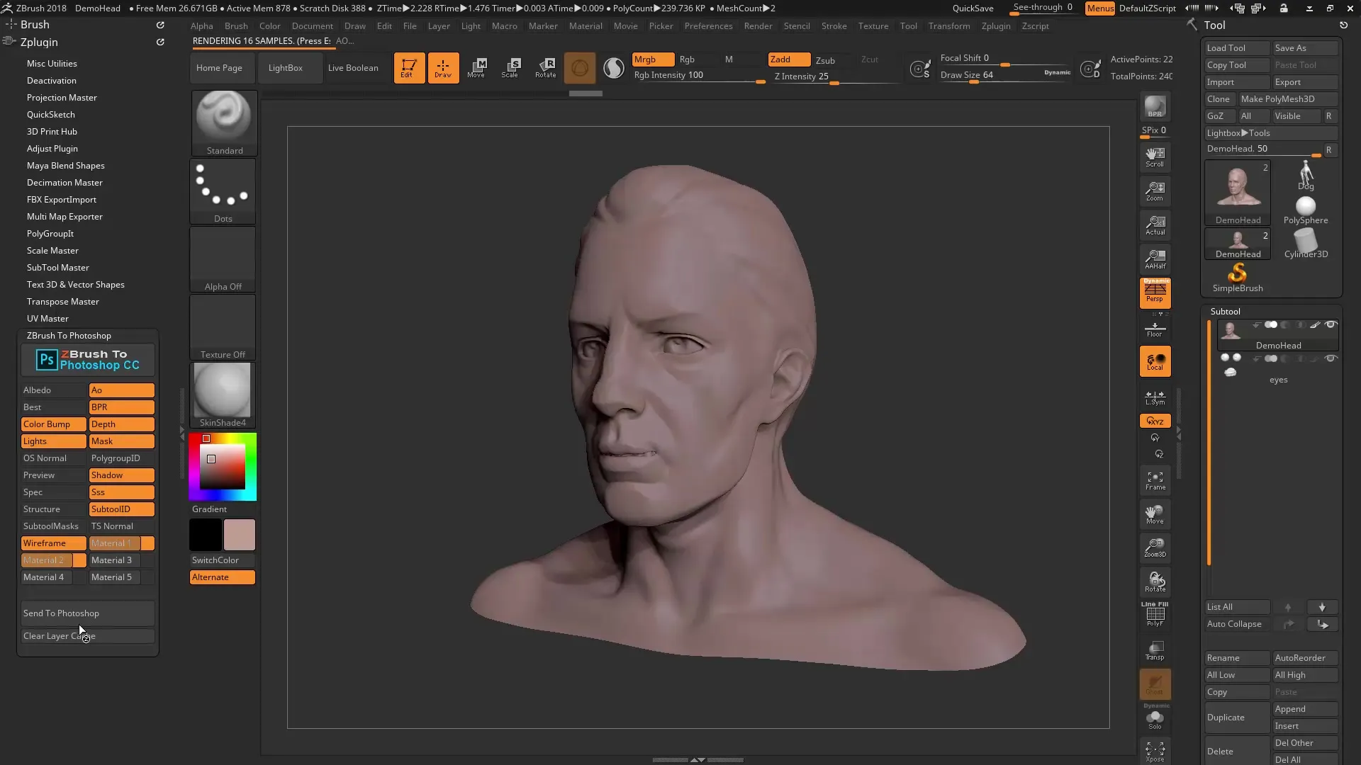Click the BPR render icon

[x=1155, y=107]
